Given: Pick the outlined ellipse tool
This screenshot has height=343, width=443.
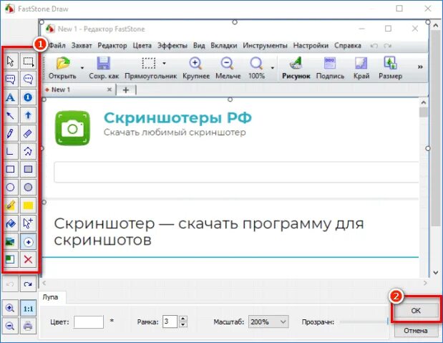Looking at the screenshot, I should 11,188.
